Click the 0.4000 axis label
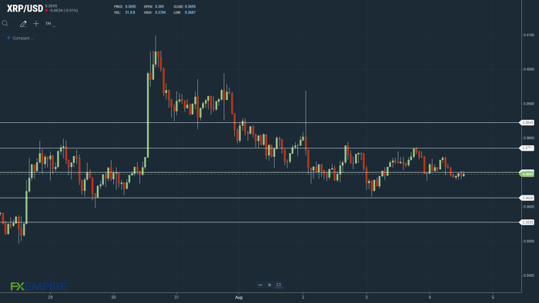Viewport: 539px width, 303px height. (x=529, y=69)
